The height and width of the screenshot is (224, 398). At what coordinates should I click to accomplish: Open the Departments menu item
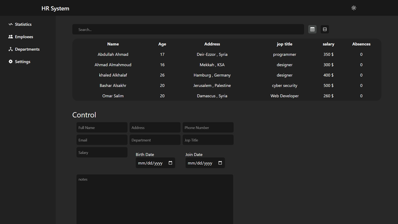pos(27,49)
